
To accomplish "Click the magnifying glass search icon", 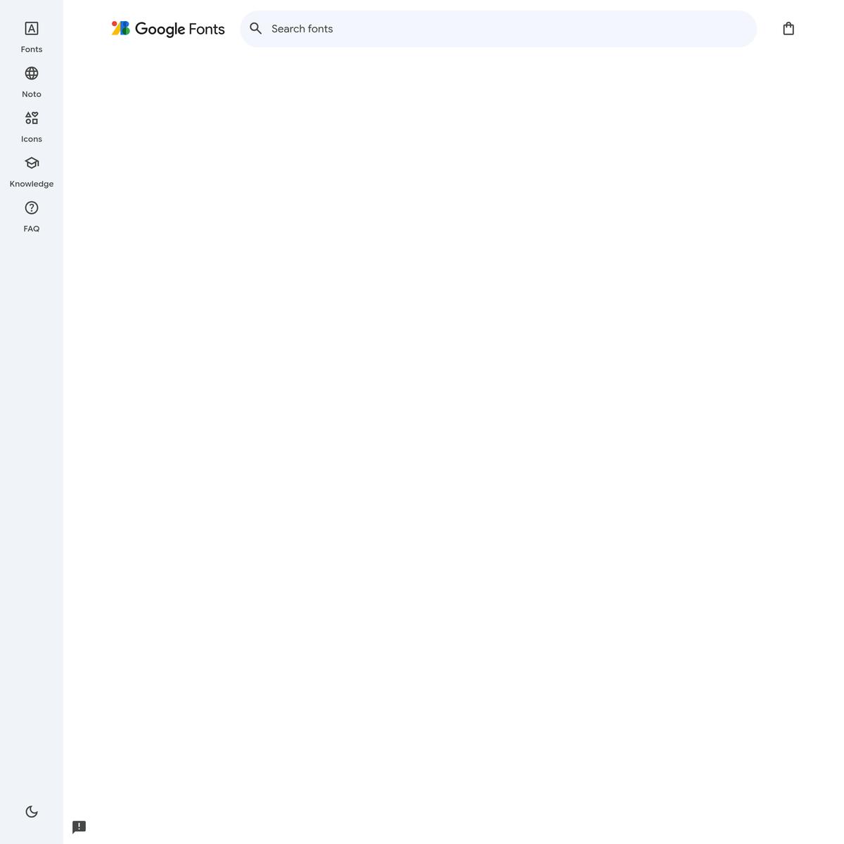I will [256, 29].
